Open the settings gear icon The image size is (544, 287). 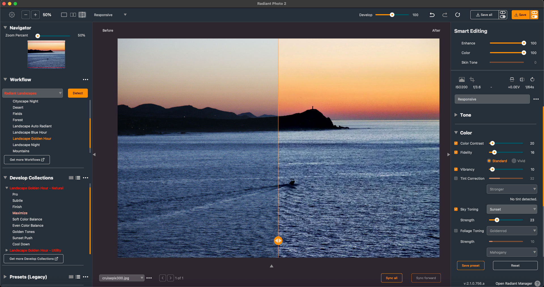(12, 15)
